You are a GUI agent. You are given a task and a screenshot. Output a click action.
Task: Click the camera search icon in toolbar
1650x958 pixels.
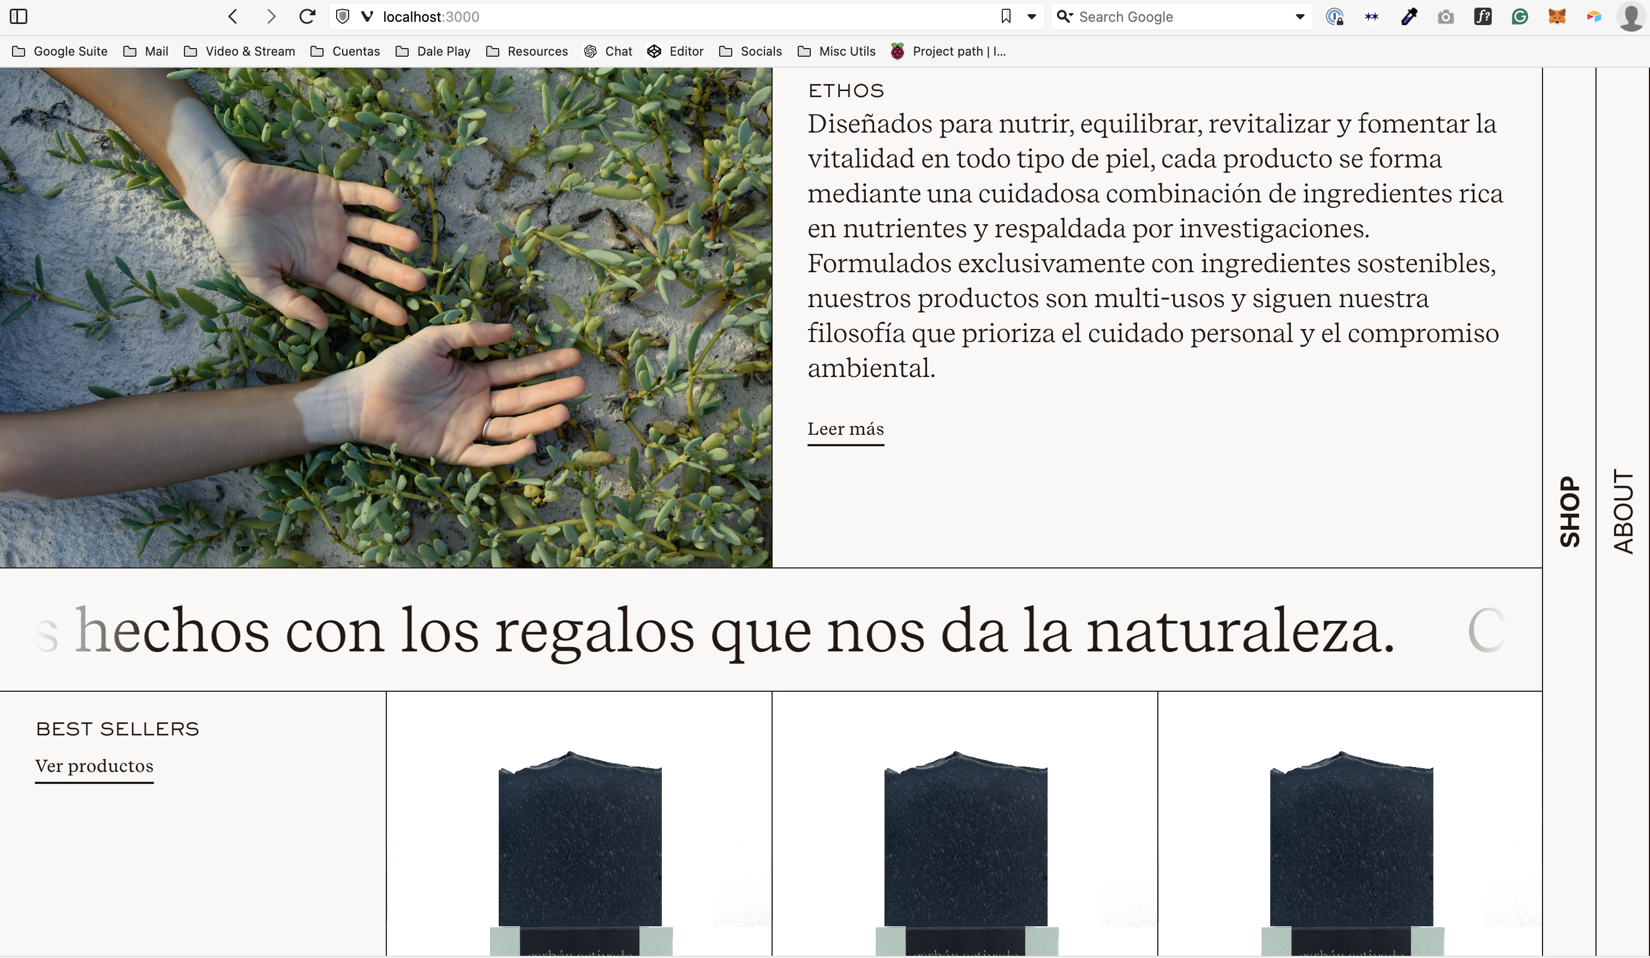1445,16
